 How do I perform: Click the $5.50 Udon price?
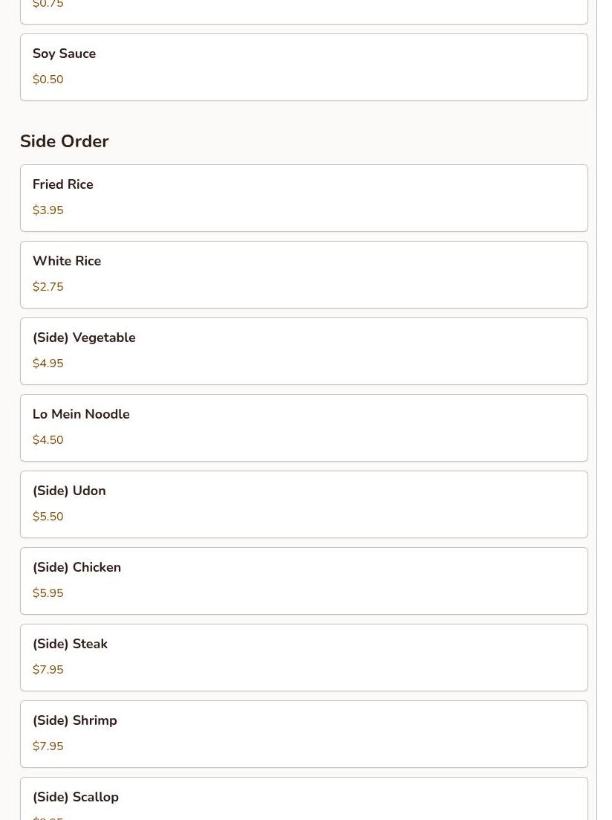pyautogui.click(x=48, y=517)
